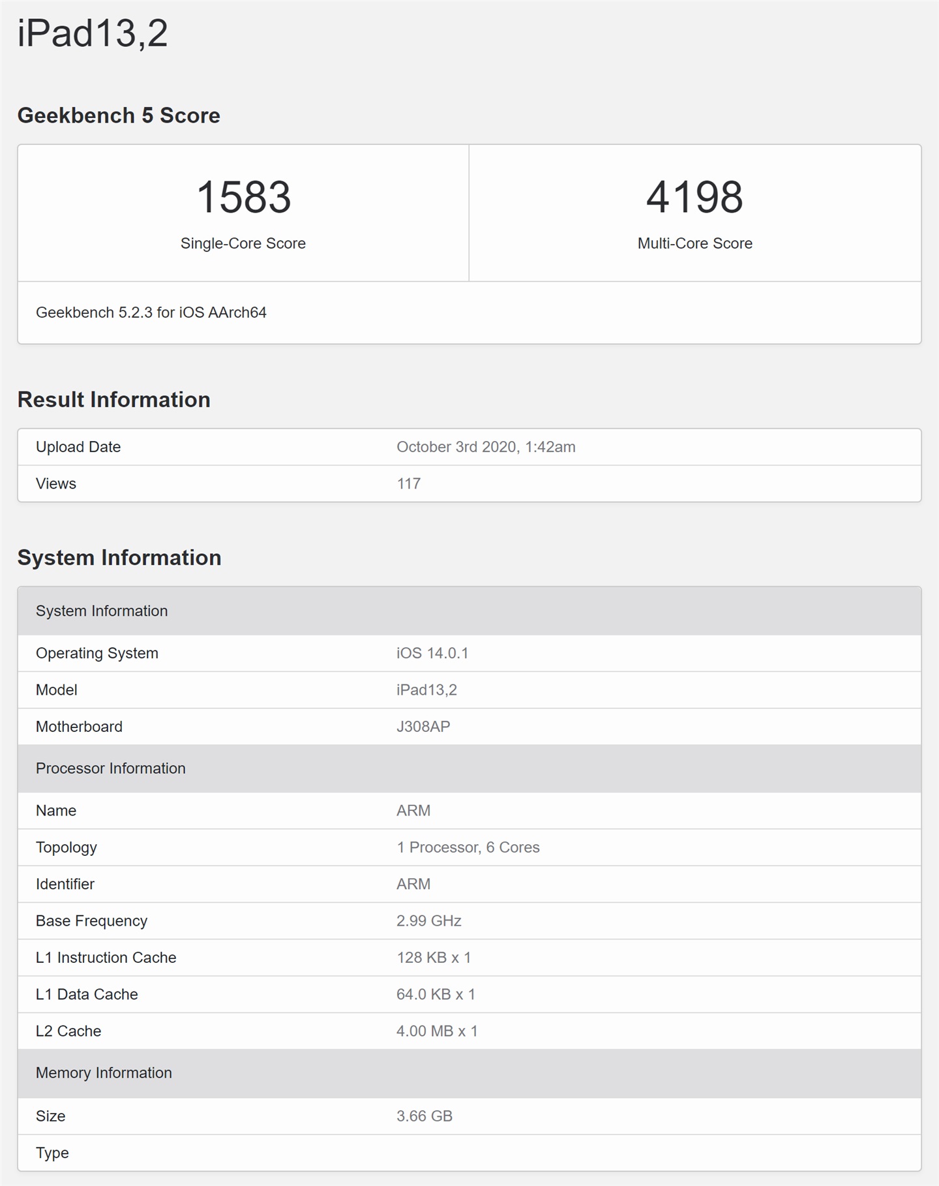Select the 4198 multi-core score number
Image resolution: width=939 pixels, height=1186 pixels.
(x=694, y=197)
